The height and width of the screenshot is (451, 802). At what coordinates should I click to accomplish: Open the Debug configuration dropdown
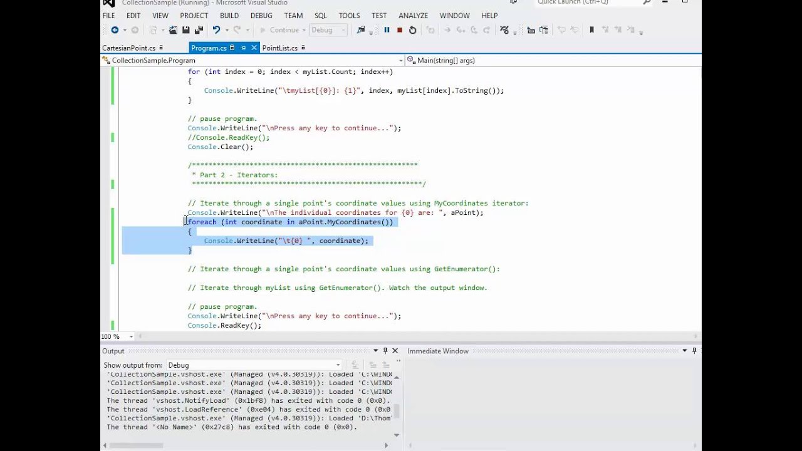[x=328, y=30]
